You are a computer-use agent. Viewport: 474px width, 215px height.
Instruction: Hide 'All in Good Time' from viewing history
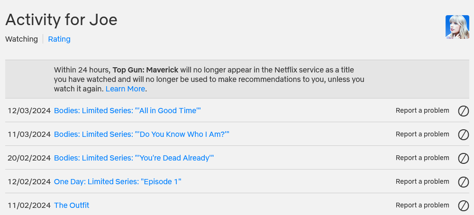pyautogui.click(x=463, y=111)
